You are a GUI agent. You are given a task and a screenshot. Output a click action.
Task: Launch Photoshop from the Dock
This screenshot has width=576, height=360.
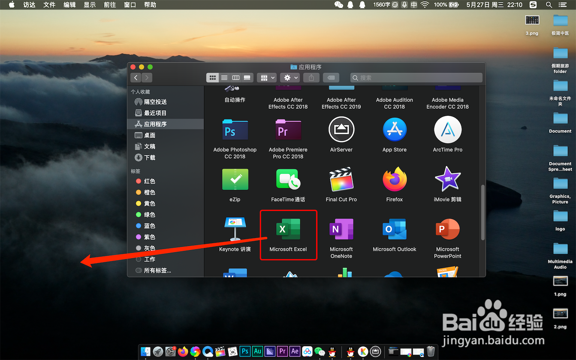[x=245, y=351]
